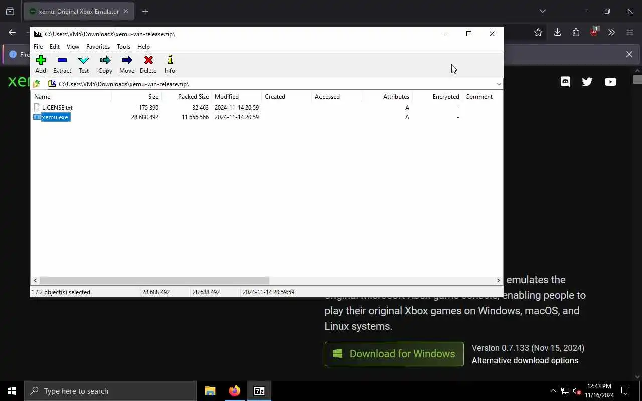
Task: Show more tools overflow chevron
Action: click(x=611, y=32)
